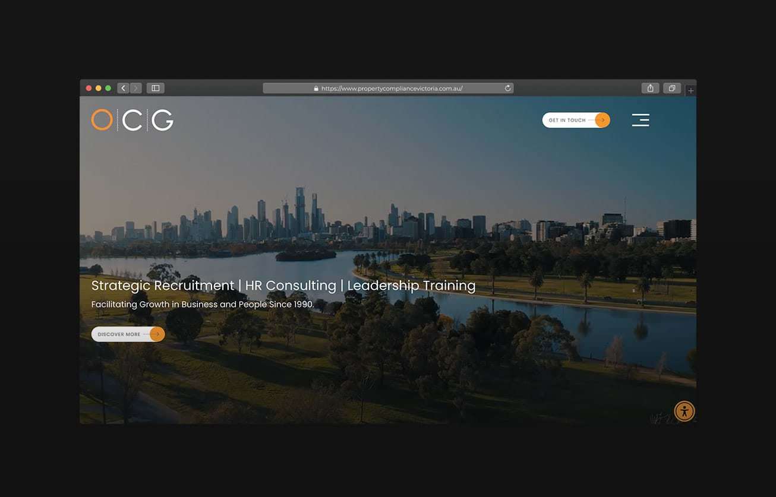Click the padlock icon in the address bar
The width and height of the screenshot is (776, 497).
tap(316, 88)
